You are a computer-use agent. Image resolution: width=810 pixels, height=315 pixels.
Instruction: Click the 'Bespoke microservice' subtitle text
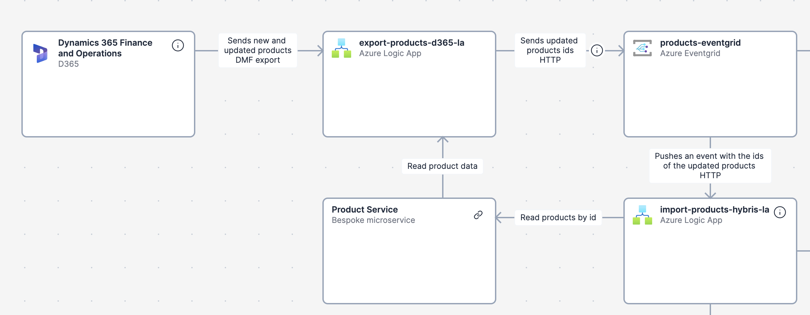(x=373, y=220)
